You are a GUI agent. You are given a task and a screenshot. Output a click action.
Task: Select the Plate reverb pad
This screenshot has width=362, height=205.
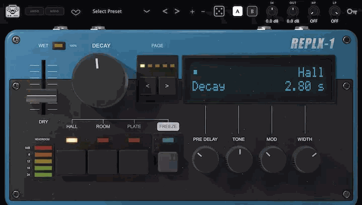click(x=133, y=162)
